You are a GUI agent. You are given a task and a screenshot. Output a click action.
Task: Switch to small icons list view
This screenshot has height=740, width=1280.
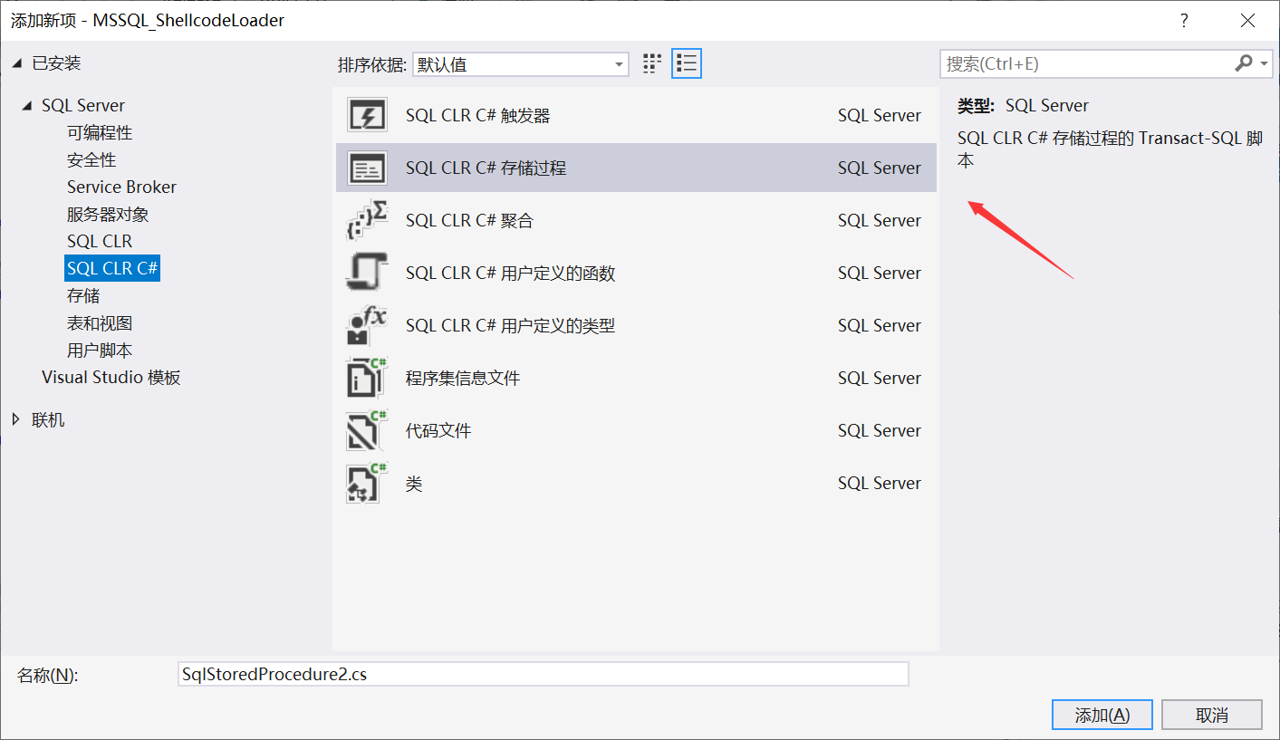(x=687, y=63)
